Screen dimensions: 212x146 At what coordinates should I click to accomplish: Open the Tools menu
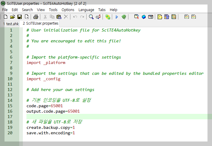point(53,10)
